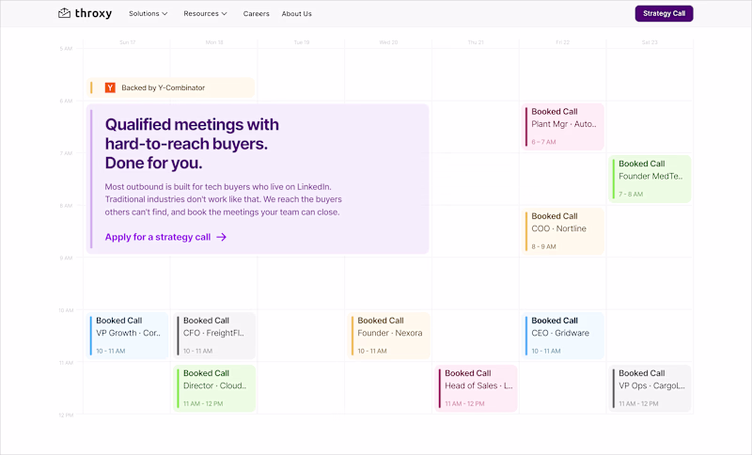Click the Thu 21 day header
This screenshot has height=455, width=752.
[476, 42]
